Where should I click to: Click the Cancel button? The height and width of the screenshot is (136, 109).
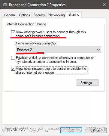95,130
